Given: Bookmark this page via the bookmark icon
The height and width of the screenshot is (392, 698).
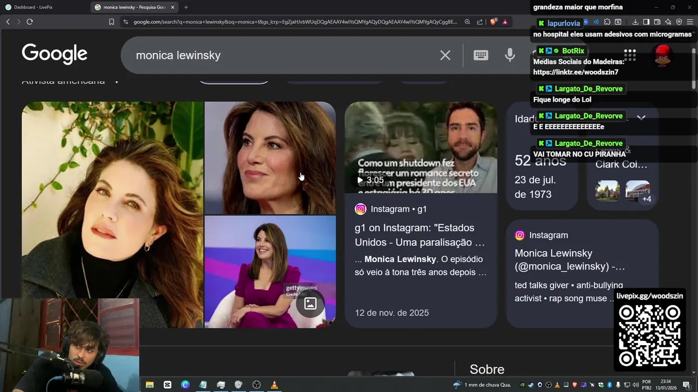Looking at the screenshot, I should (111, 22).
